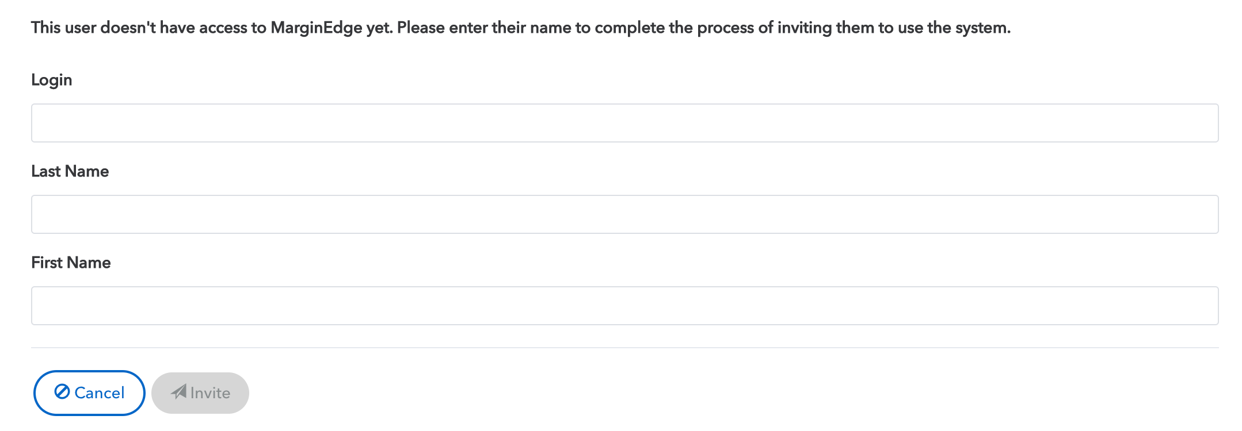The image size is (1242, 431).
Task: Click the "Last Name" field label
Action: (x=70, y=171)
